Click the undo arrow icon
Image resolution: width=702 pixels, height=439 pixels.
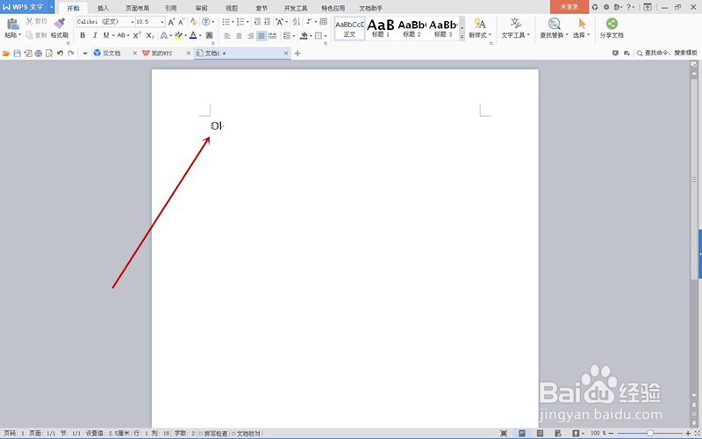(60, 54)
